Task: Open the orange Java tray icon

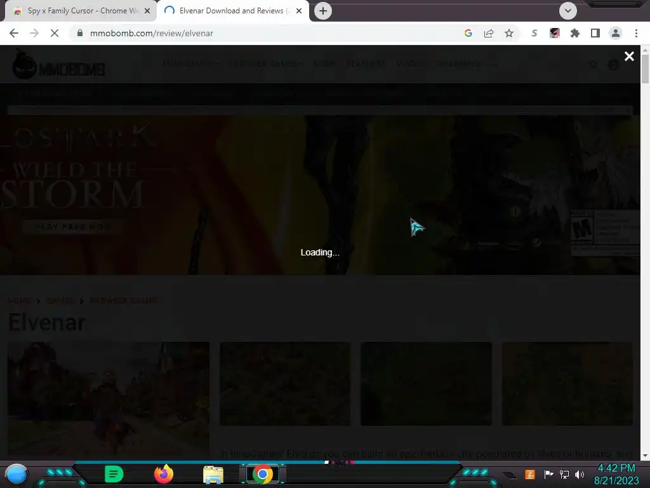Action: [530, 474]
